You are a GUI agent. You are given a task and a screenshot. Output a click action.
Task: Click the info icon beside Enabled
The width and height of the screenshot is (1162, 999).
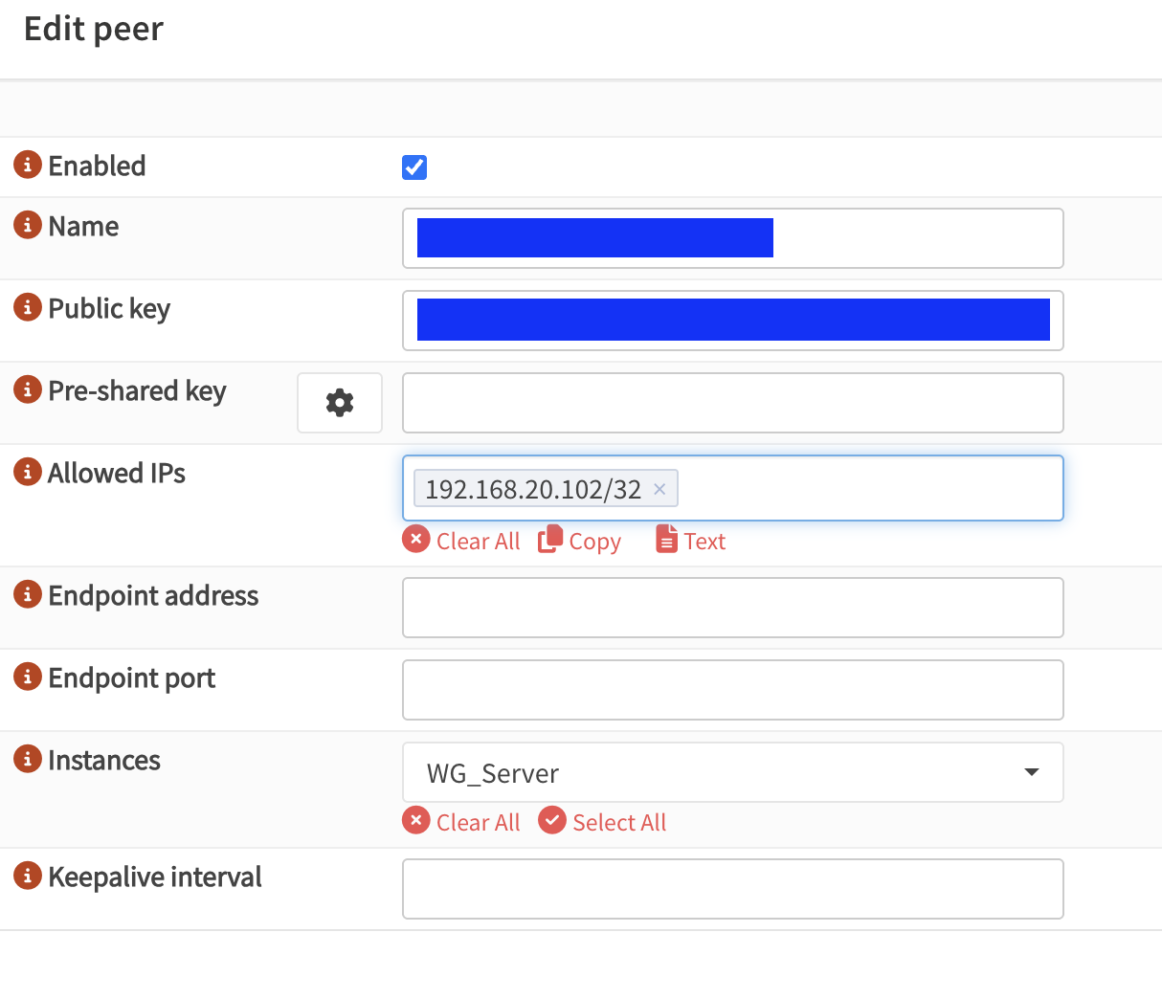[x=28, y=165]
